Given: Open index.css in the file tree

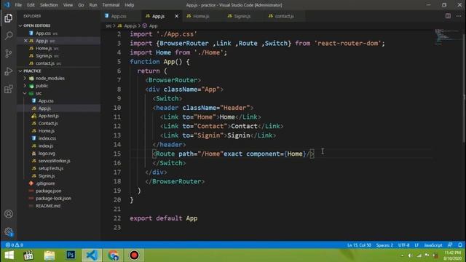Looking at the screenshot, I should (47, 138).
